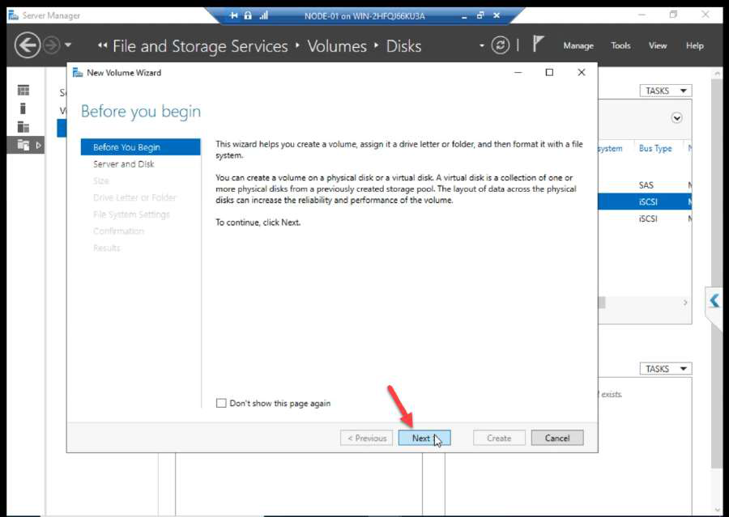This screenshot has width=729, height=517.
Task: Select the SAS bus type disk row
Action: 645,185
